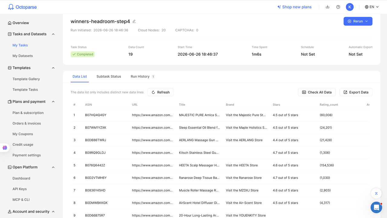
Task: Open the chat support bubble
Action: 376,207
